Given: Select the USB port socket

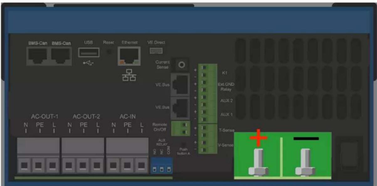Looking at the screenshot, I should click(x=89, y=52).
